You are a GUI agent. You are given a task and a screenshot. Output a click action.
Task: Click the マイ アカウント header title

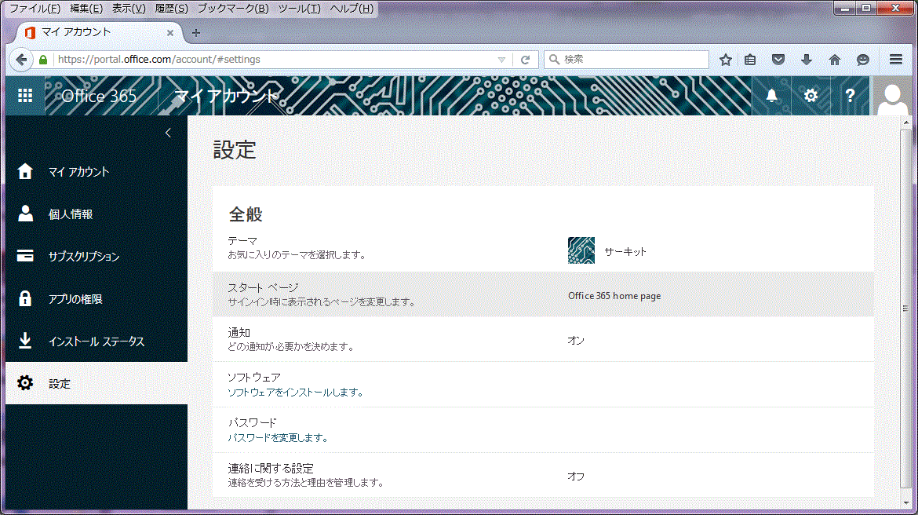click(226, 96)
